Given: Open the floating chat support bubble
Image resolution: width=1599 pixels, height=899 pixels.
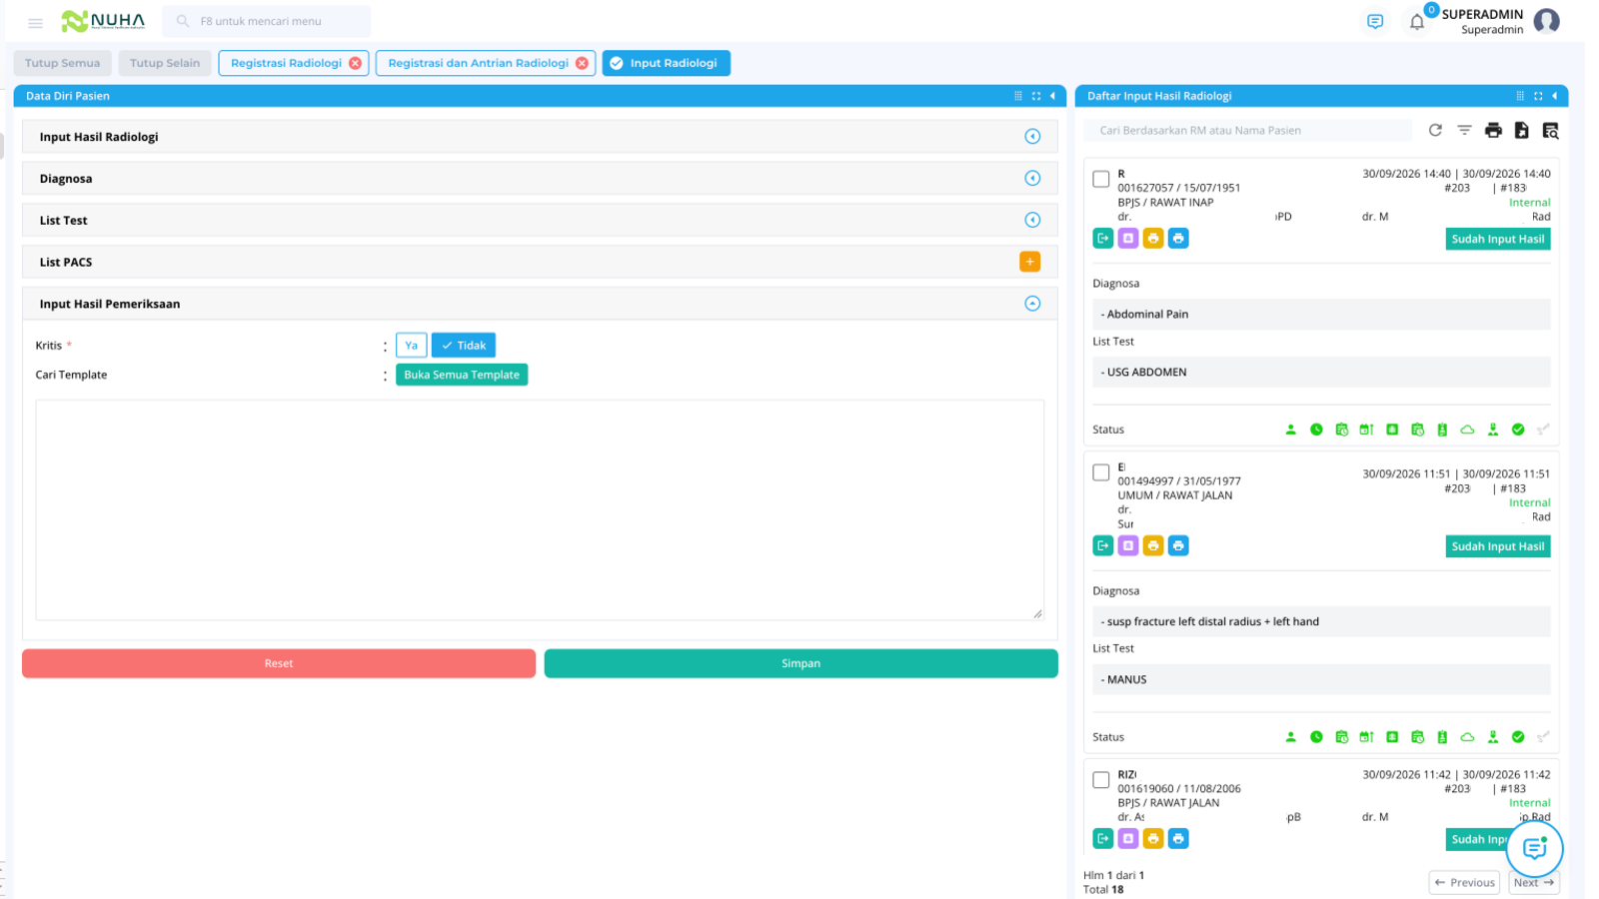Looking at the screenshot, I should 1534,849.
